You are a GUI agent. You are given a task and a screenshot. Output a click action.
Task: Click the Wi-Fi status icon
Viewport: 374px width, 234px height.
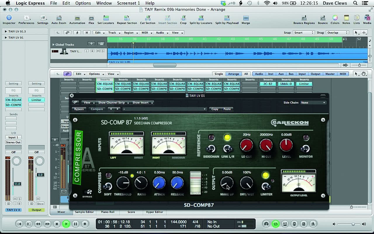click(267, 3)
